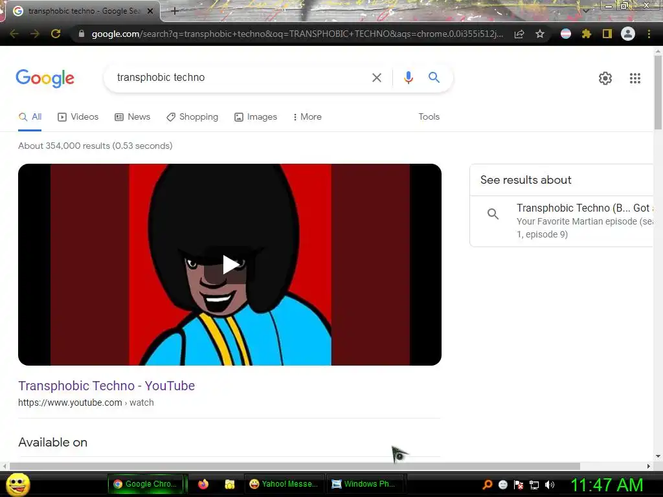Open the folder icon in taskbar
The height and width of the screenshot is (497, 663).
pyautogui.click(x=230, y=484)
